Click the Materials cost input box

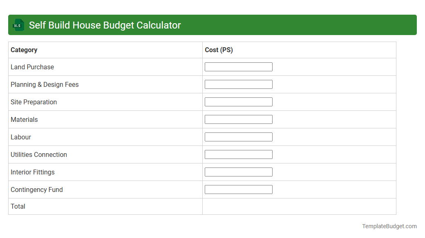(238, 119)
